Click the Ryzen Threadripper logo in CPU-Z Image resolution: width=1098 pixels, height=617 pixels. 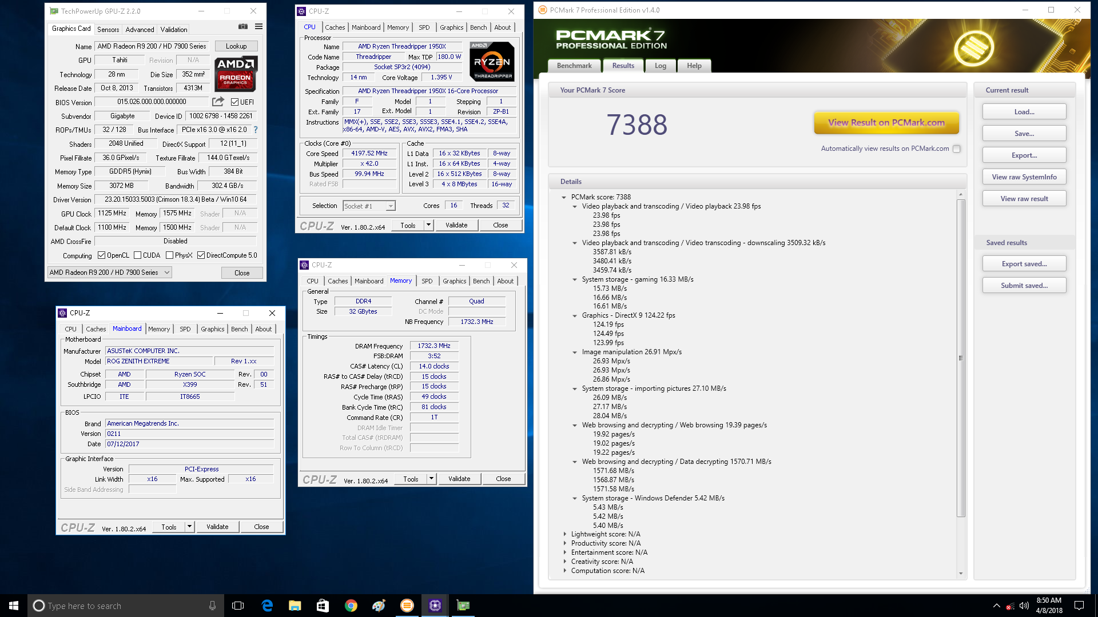(492, 62)
